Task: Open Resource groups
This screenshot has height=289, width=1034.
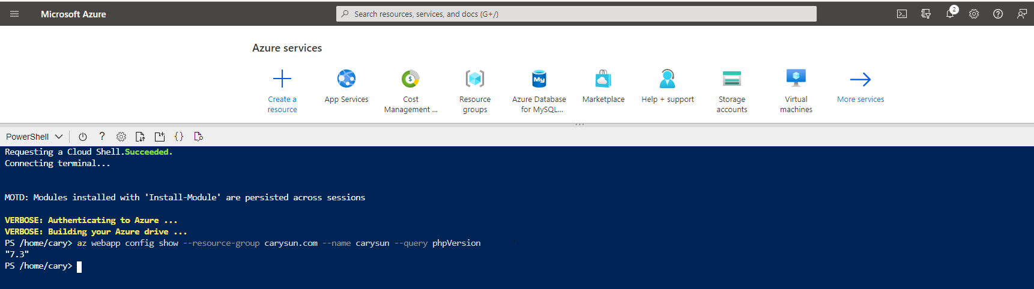Action: point(475,91)
